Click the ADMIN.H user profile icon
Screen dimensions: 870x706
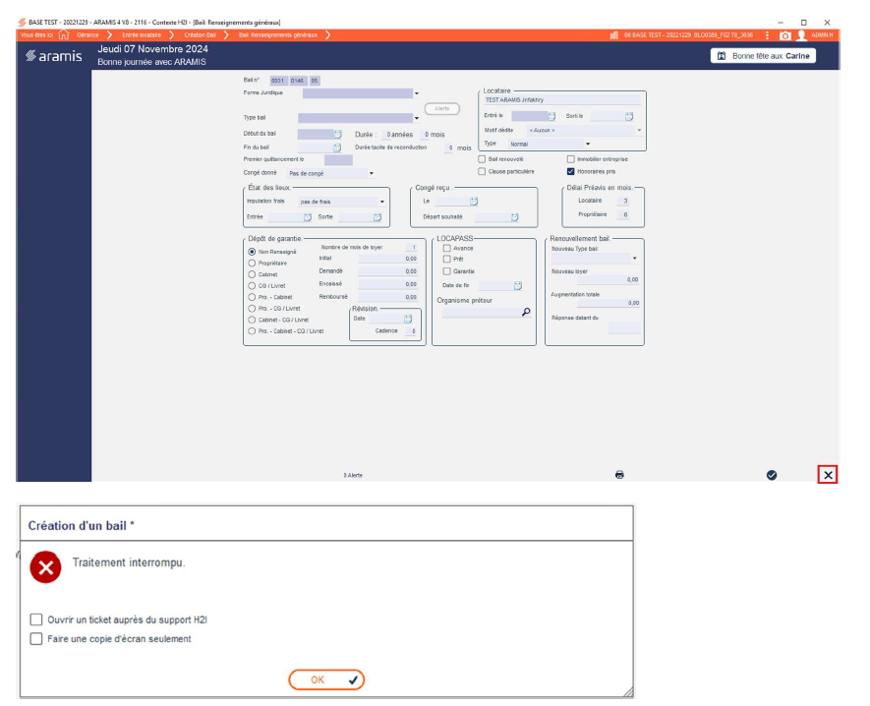tap(802, 35)
